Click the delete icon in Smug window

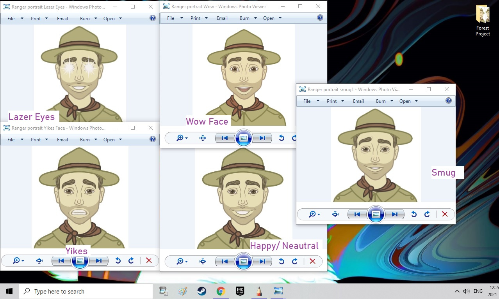tap(444, 214)
